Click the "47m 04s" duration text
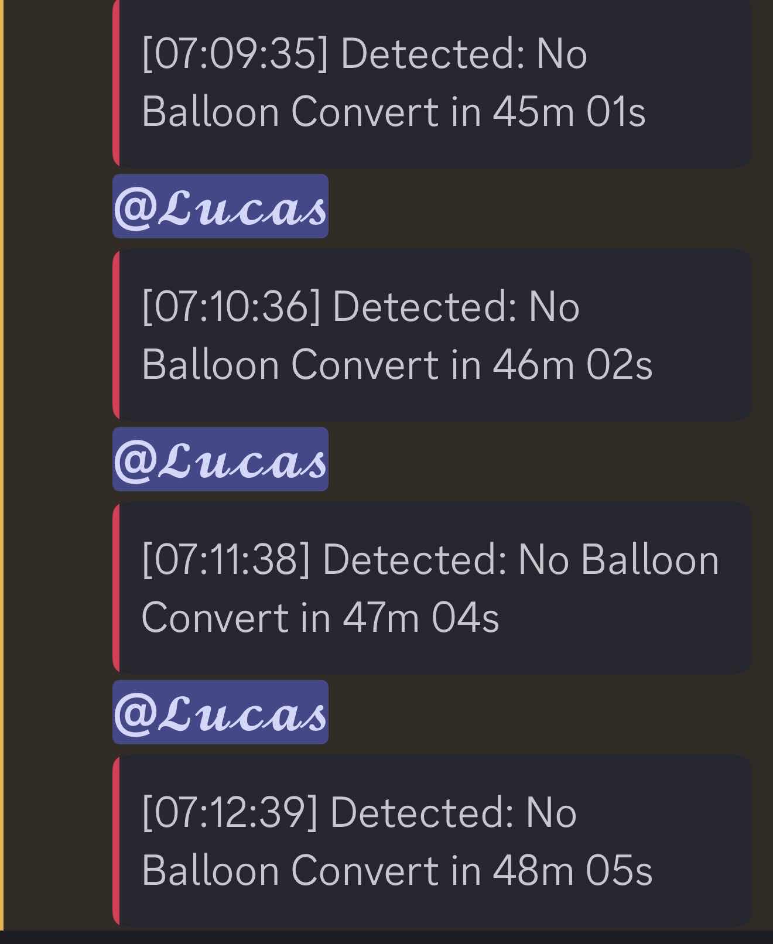Image resolution: width=773 pixels, height=944 pixels. tap(420, 617)
